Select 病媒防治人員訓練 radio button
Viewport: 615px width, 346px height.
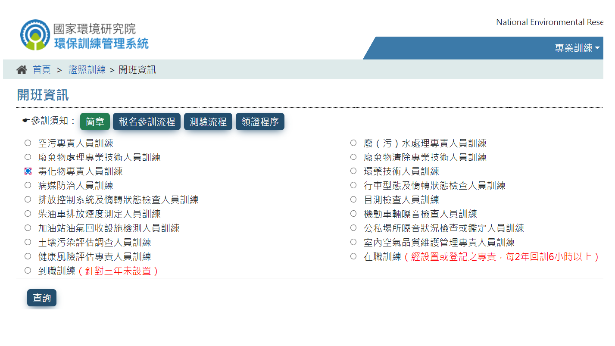[28, 185]
